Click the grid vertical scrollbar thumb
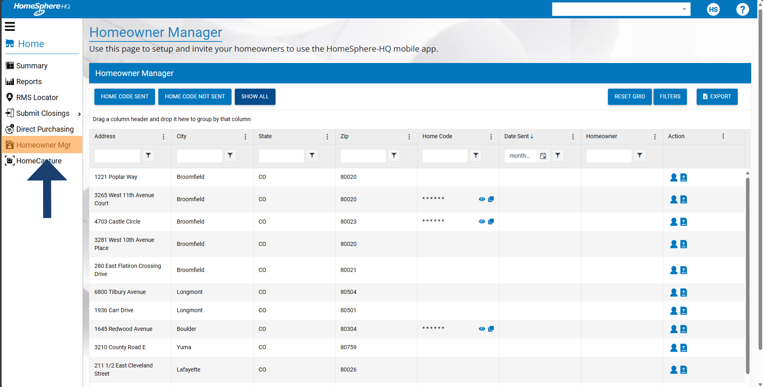This screenshot has width=763, height=387. tap(748, 275)
